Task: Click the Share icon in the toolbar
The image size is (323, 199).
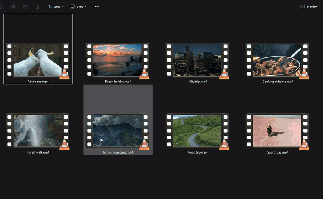Action: [x=25, y=6]
